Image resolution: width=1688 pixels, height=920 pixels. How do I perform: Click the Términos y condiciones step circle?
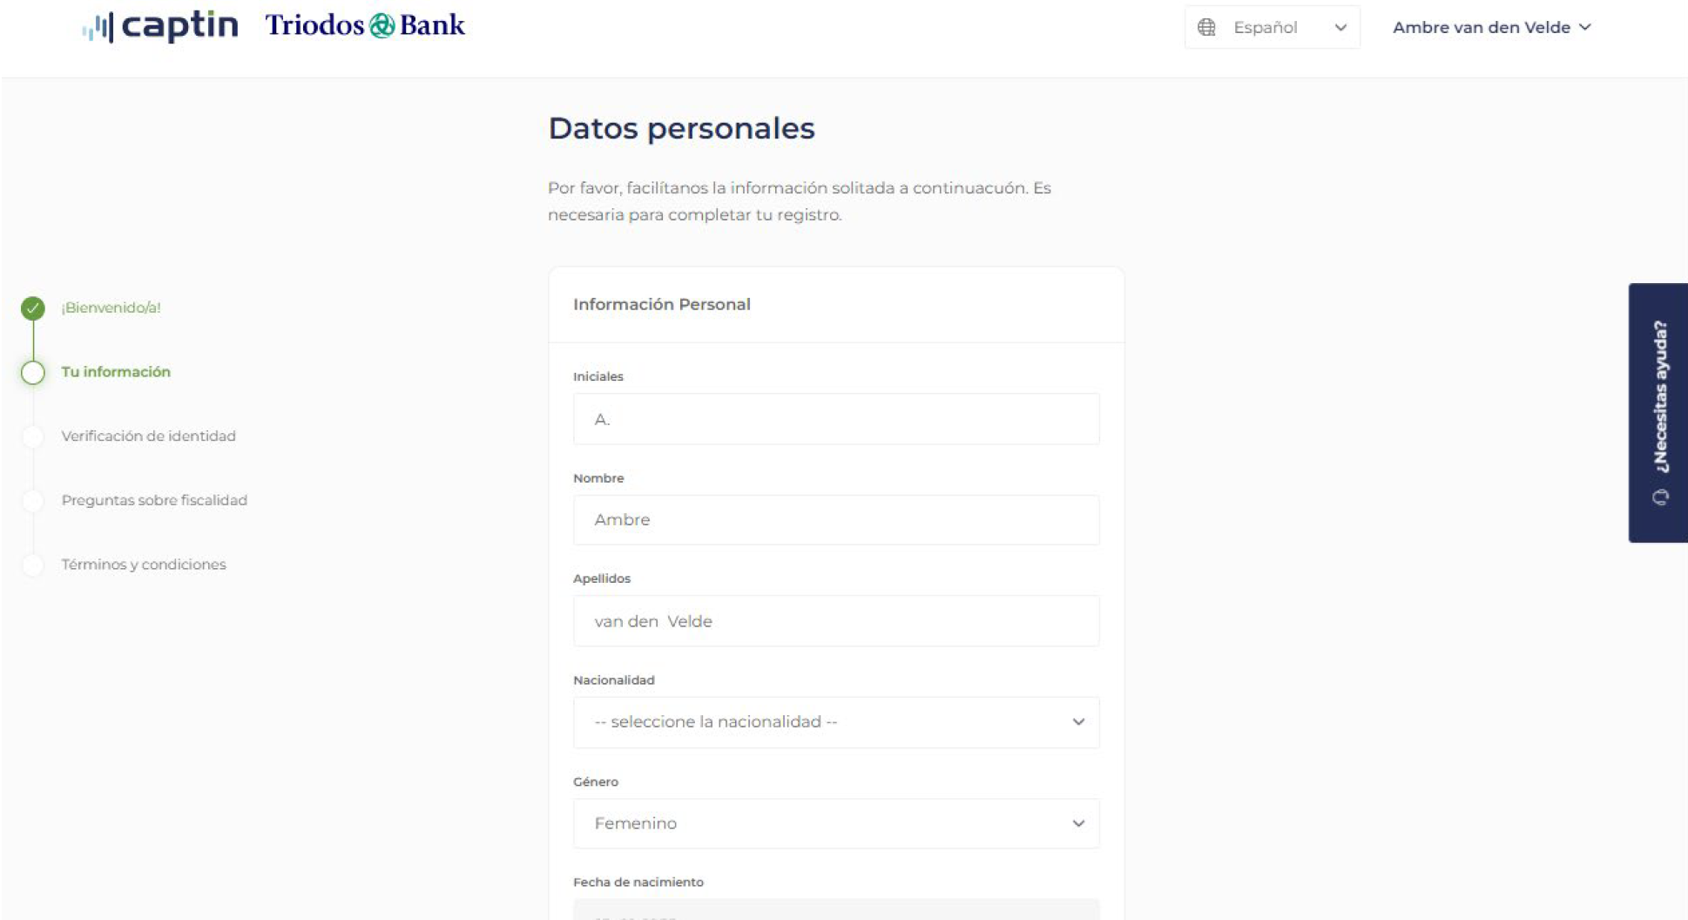(x=33, y=565)
